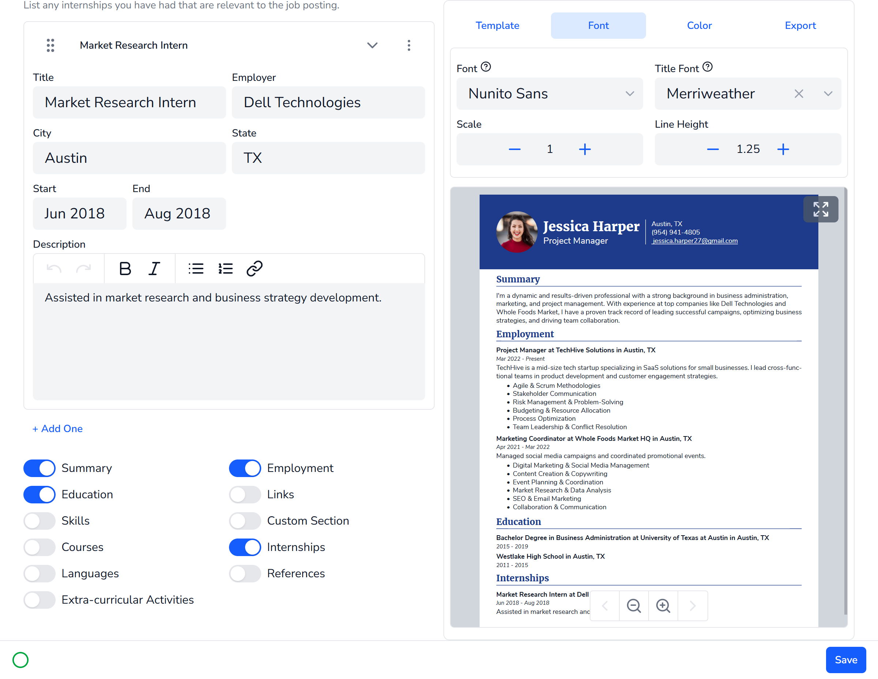The image size is (878, 679).
Task: Edit the Title field Market Research Intern
Action: (x=130, y=102)
